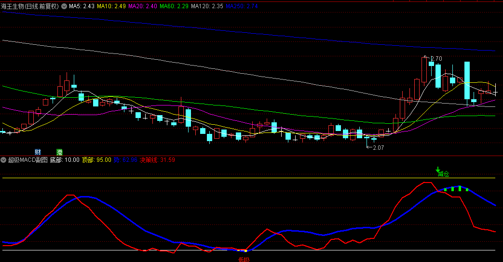Image resolution: width=503 pixels, height=262 pixels.
Task: Select the MA60: 2.29 label
Action: pyautogui.click(x=174, y=6)
